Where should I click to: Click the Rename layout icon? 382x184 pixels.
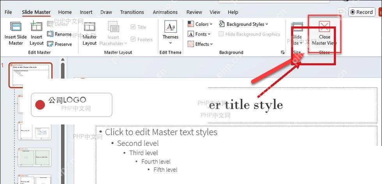point(50,34)
